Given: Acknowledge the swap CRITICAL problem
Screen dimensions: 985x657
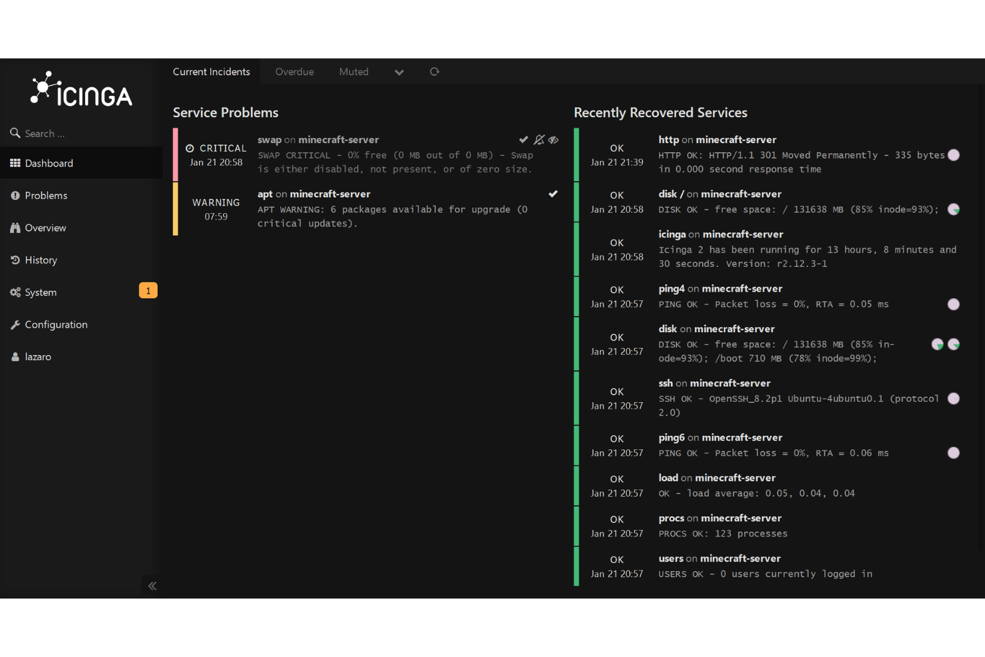Looking at the screenshot, I should [x=523, y=139].
